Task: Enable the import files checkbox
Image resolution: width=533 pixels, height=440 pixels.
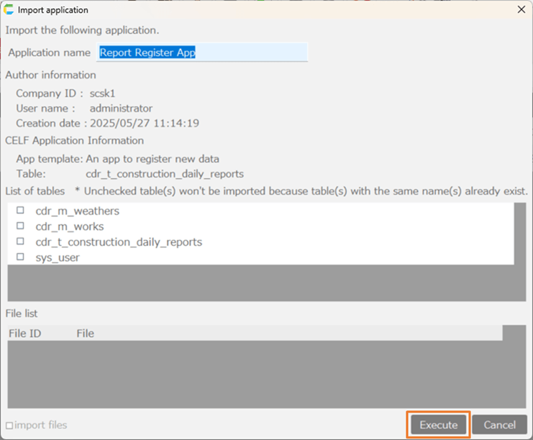Action: coord(9,425)
